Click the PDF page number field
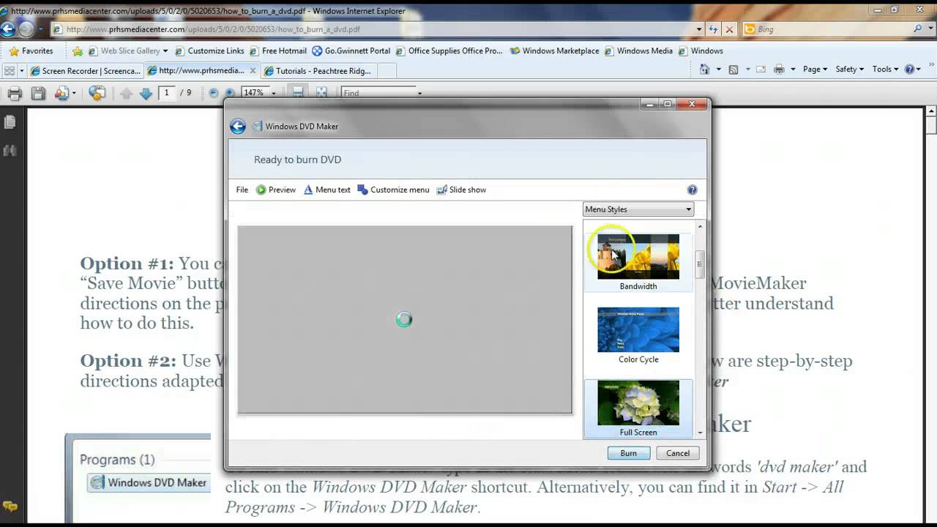Image resolution: width=937 pixels, height=527 pixels. click(167, 93)
